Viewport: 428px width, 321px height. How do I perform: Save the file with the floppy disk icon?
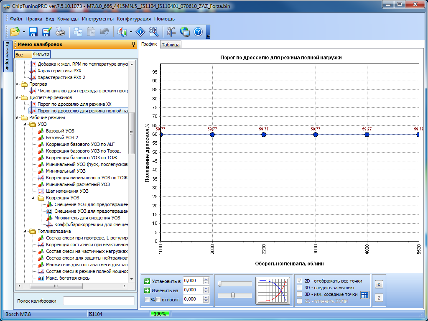(x=33, y=31)
